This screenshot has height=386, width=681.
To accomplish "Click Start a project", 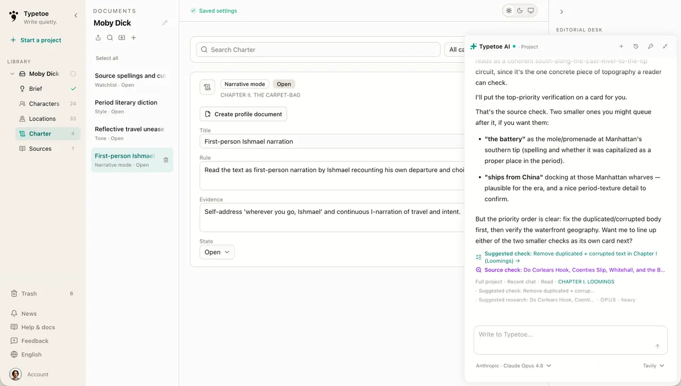I will (x=36, y=40).
